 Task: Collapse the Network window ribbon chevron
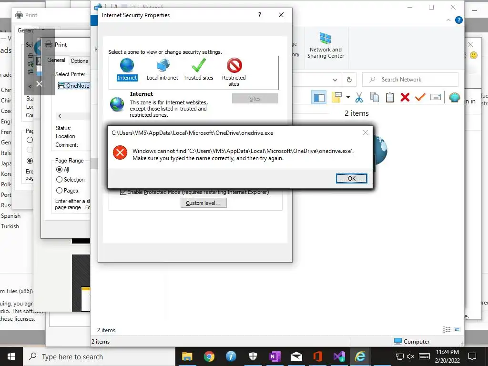click(448, 20)
